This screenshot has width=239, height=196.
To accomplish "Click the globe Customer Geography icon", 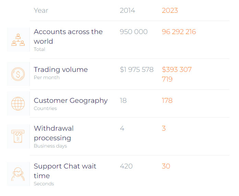I will click(x=18, y=104).
